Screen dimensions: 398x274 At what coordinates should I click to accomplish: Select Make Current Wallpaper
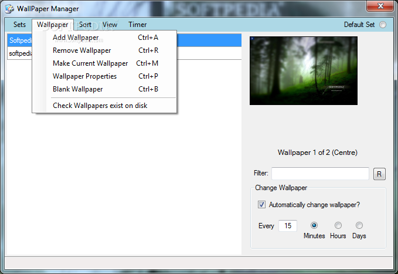coord(106,63)
